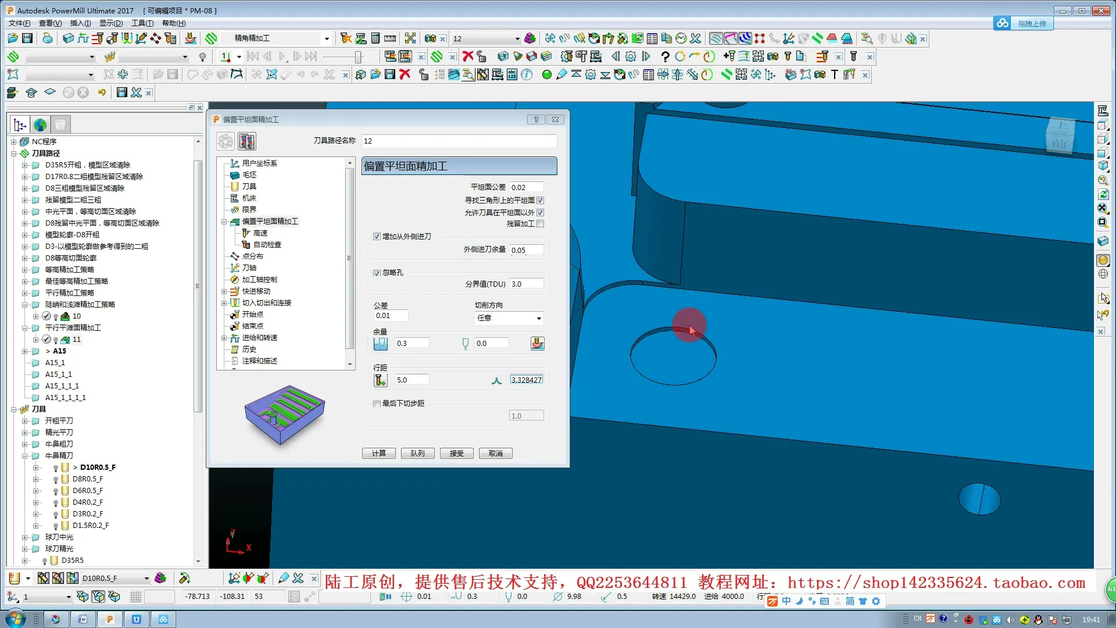Click the 取消 button
The image size is (1116, 628).
(x=495, y=454)
